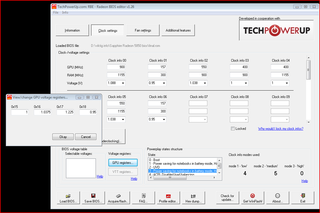The height and width of the screenshot is (213, 320).
Task: Click the VTT registers button
Action: 123,172
